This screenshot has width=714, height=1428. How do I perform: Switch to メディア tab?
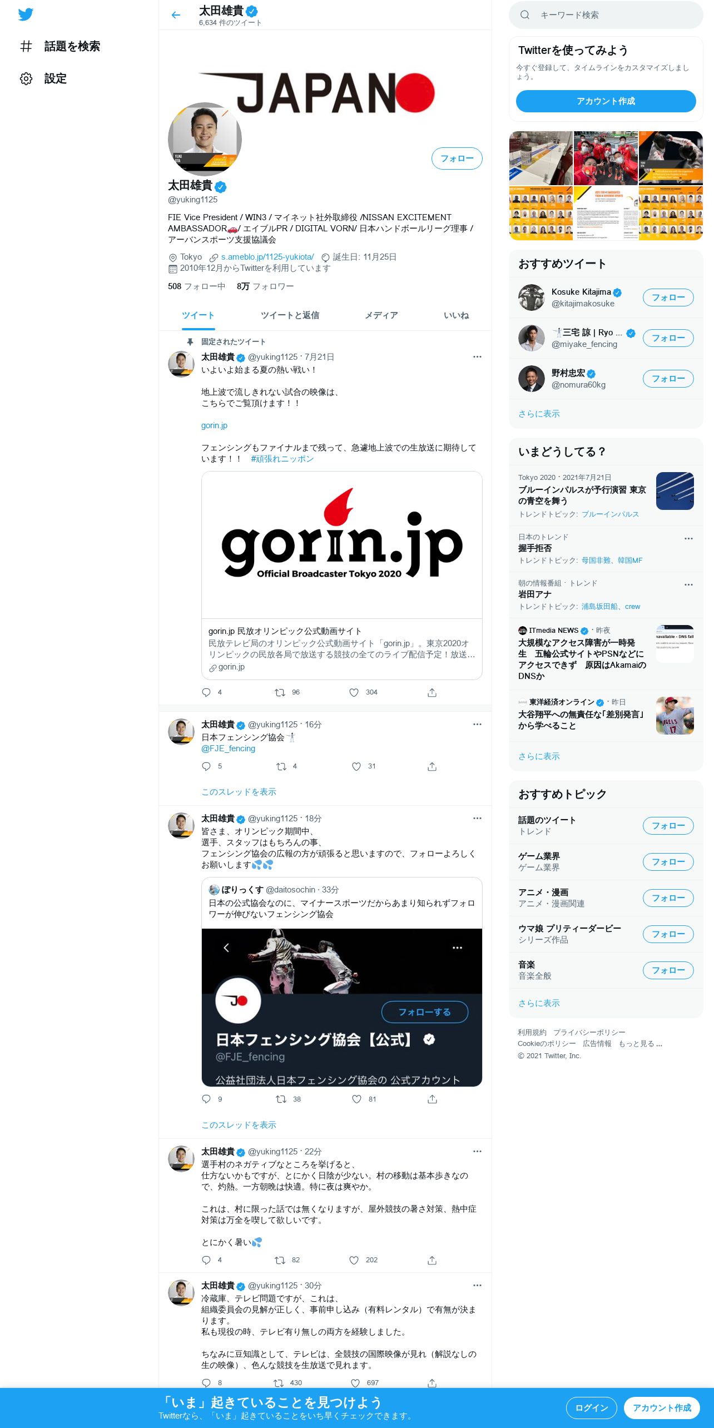coord(381,315)
